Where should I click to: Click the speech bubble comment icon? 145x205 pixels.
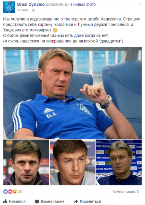click(x=37, y=202)
